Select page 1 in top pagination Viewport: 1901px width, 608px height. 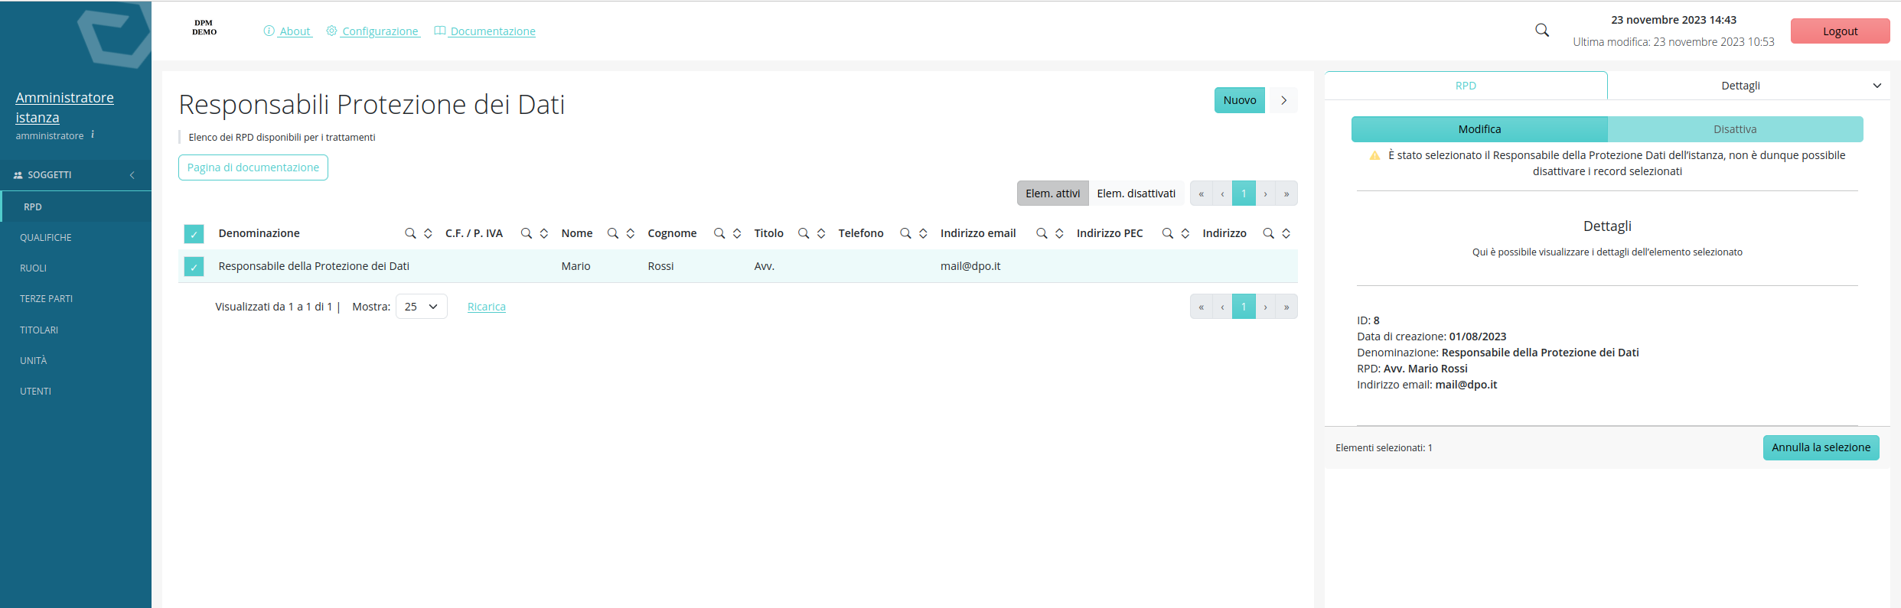(1244, 193)
